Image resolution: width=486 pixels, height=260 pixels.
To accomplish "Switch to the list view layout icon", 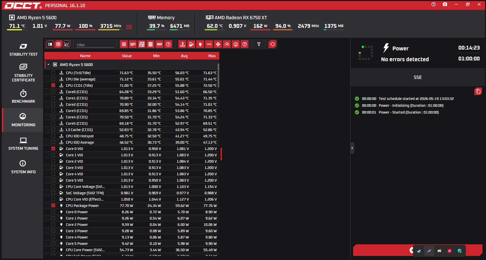I will 50,44.
